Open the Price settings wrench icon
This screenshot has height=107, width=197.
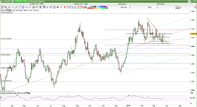[6, 10]
